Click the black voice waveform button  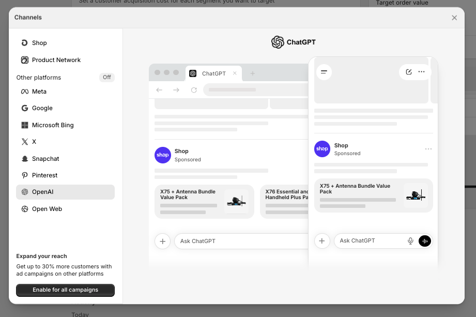click(x=425, y=241)
